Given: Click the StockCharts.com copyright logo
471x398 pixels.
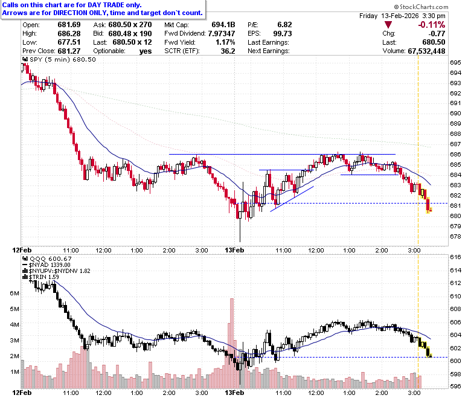Looking at the screenshot, I should point(421,7).
